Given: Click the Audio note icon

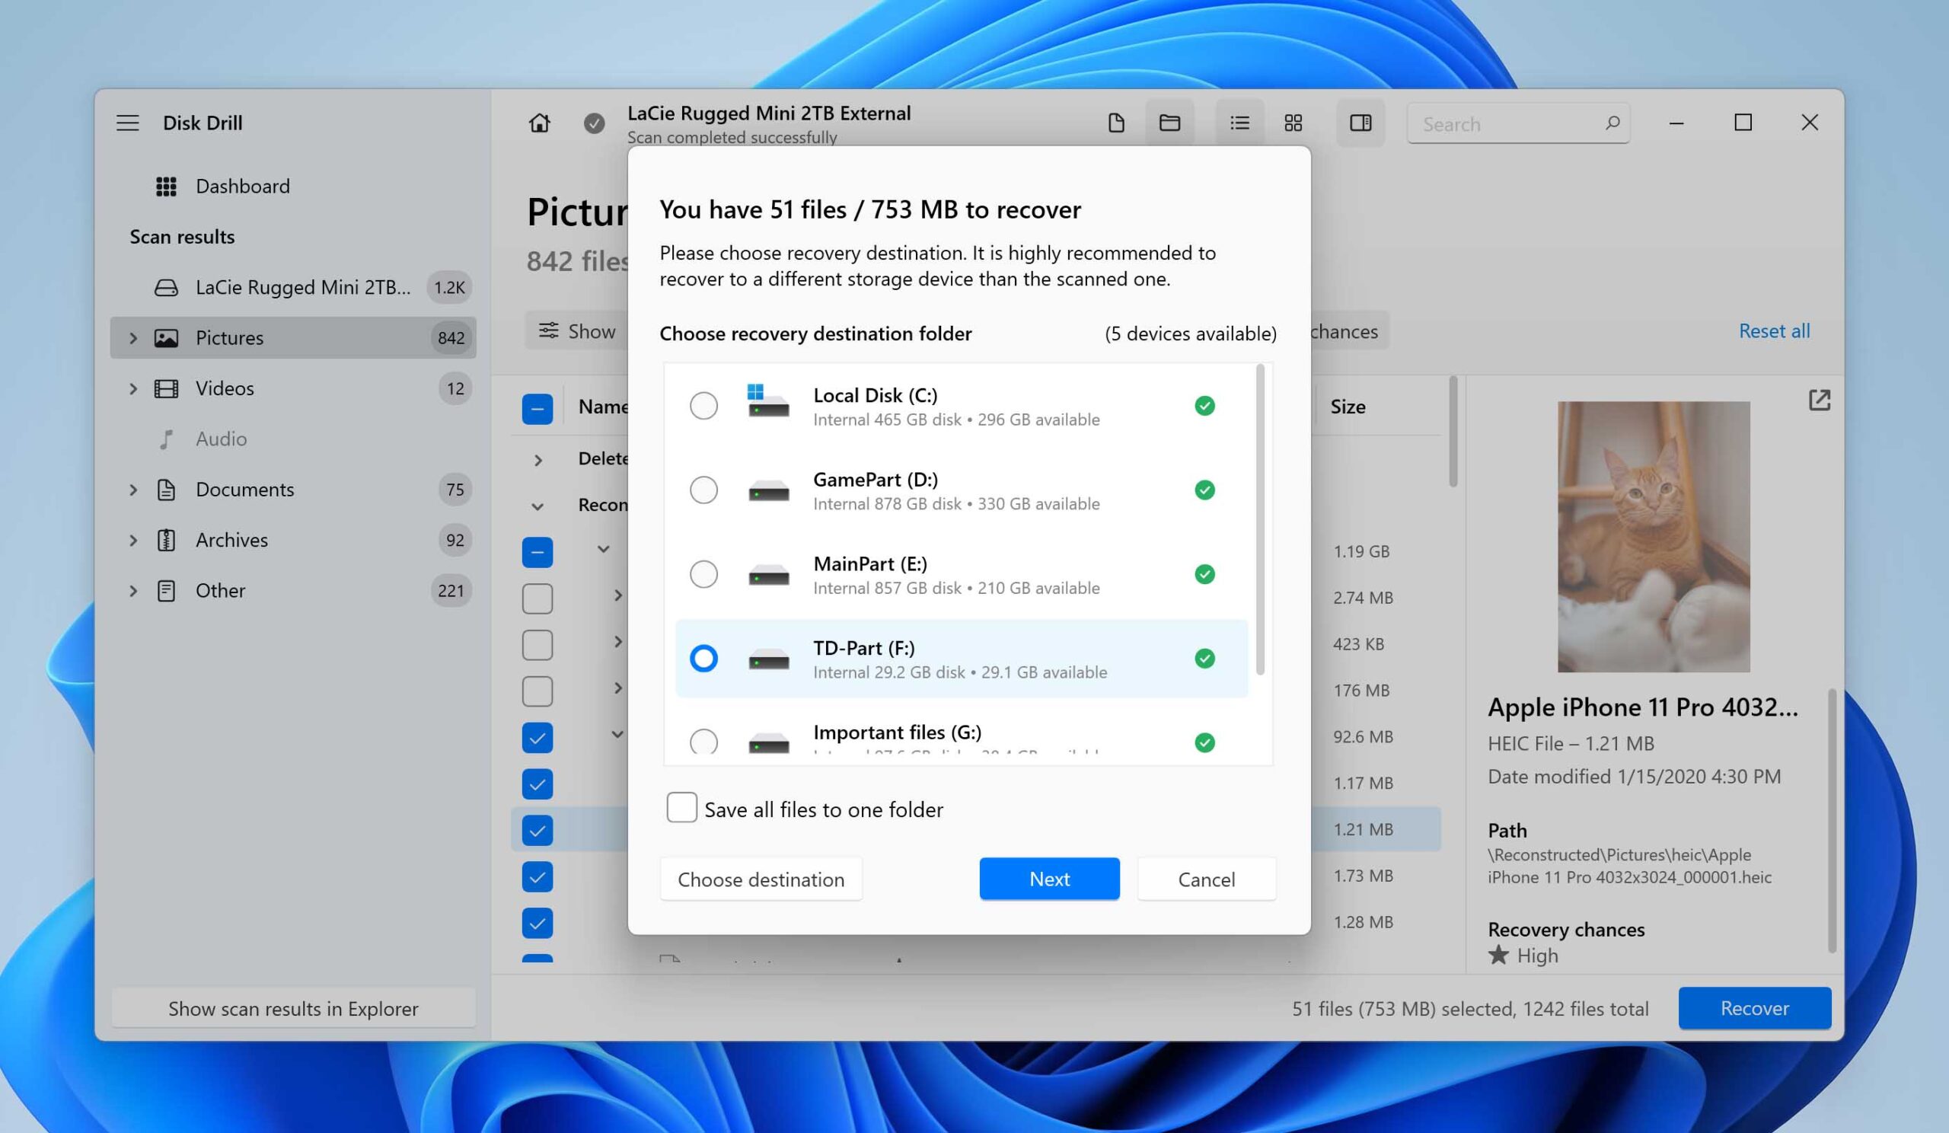Looking at the screenshot, I should [166, 439].
